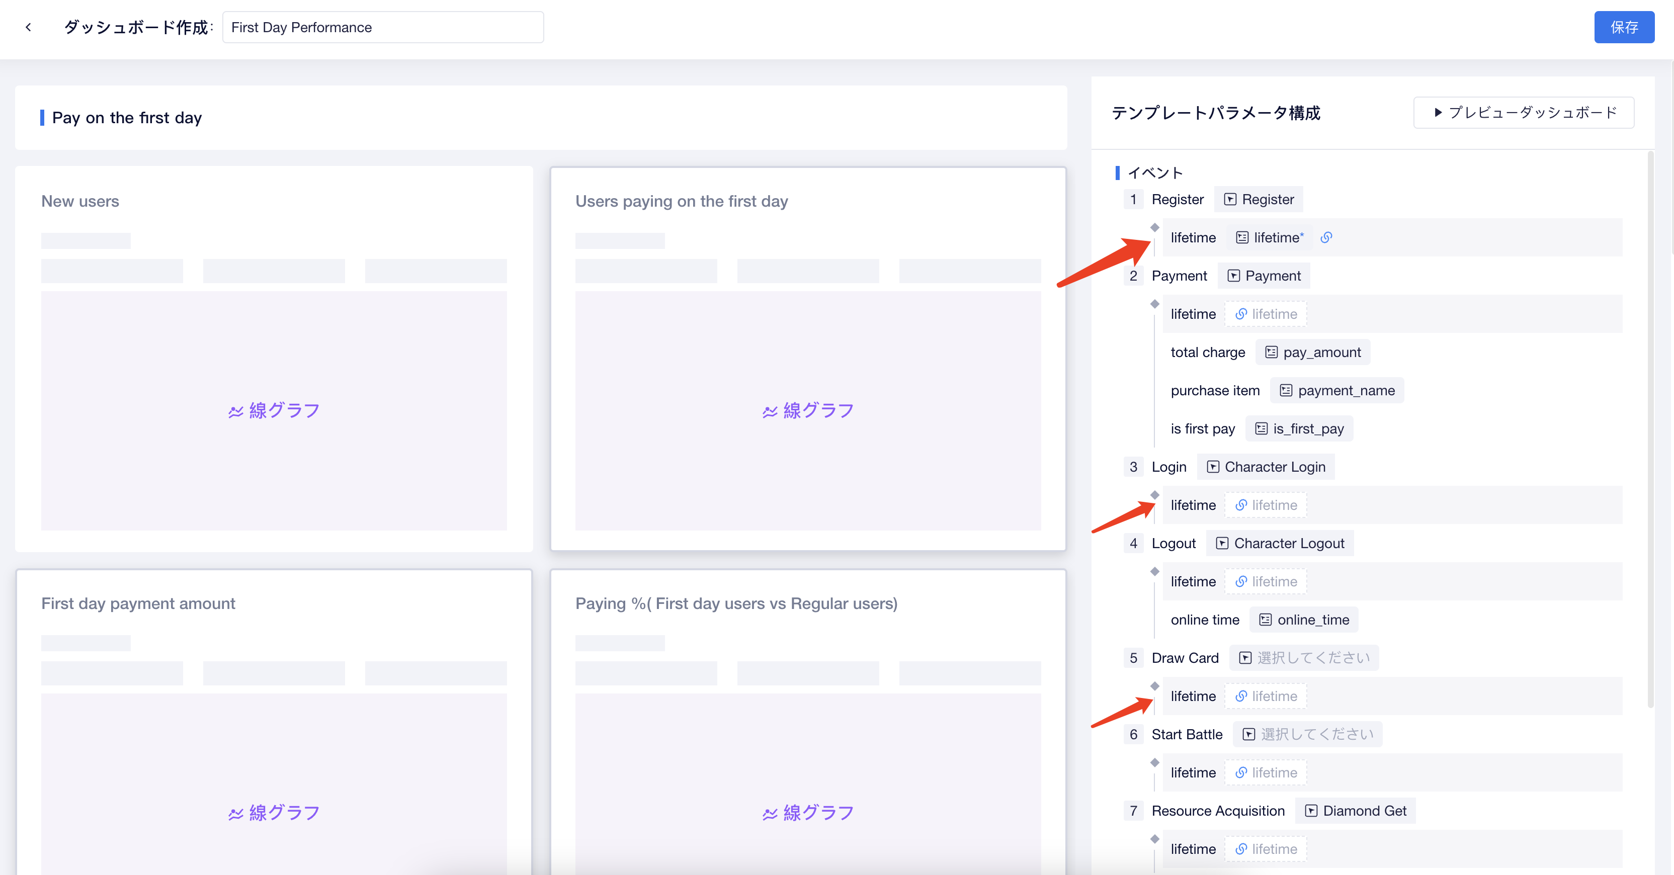Click the 線グラフ icon in New users chart
The height and width of the screenshot is (875, 1674).
click(236, 412)
